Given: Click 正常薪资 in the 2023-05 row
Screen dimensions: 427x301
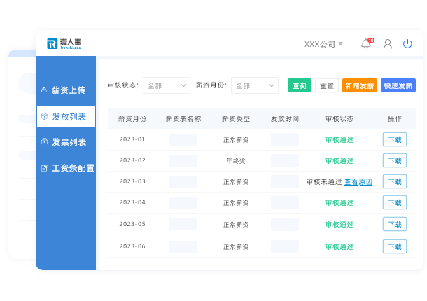Looking at the screenshot, I should [x=236, y=225].
